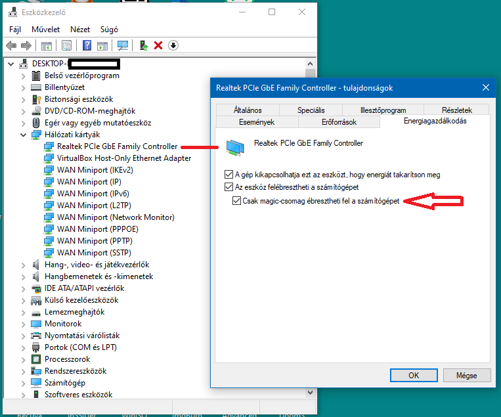Click the Help question mark toolbar icon
501x417 pixels.
[x=87, y=45]
